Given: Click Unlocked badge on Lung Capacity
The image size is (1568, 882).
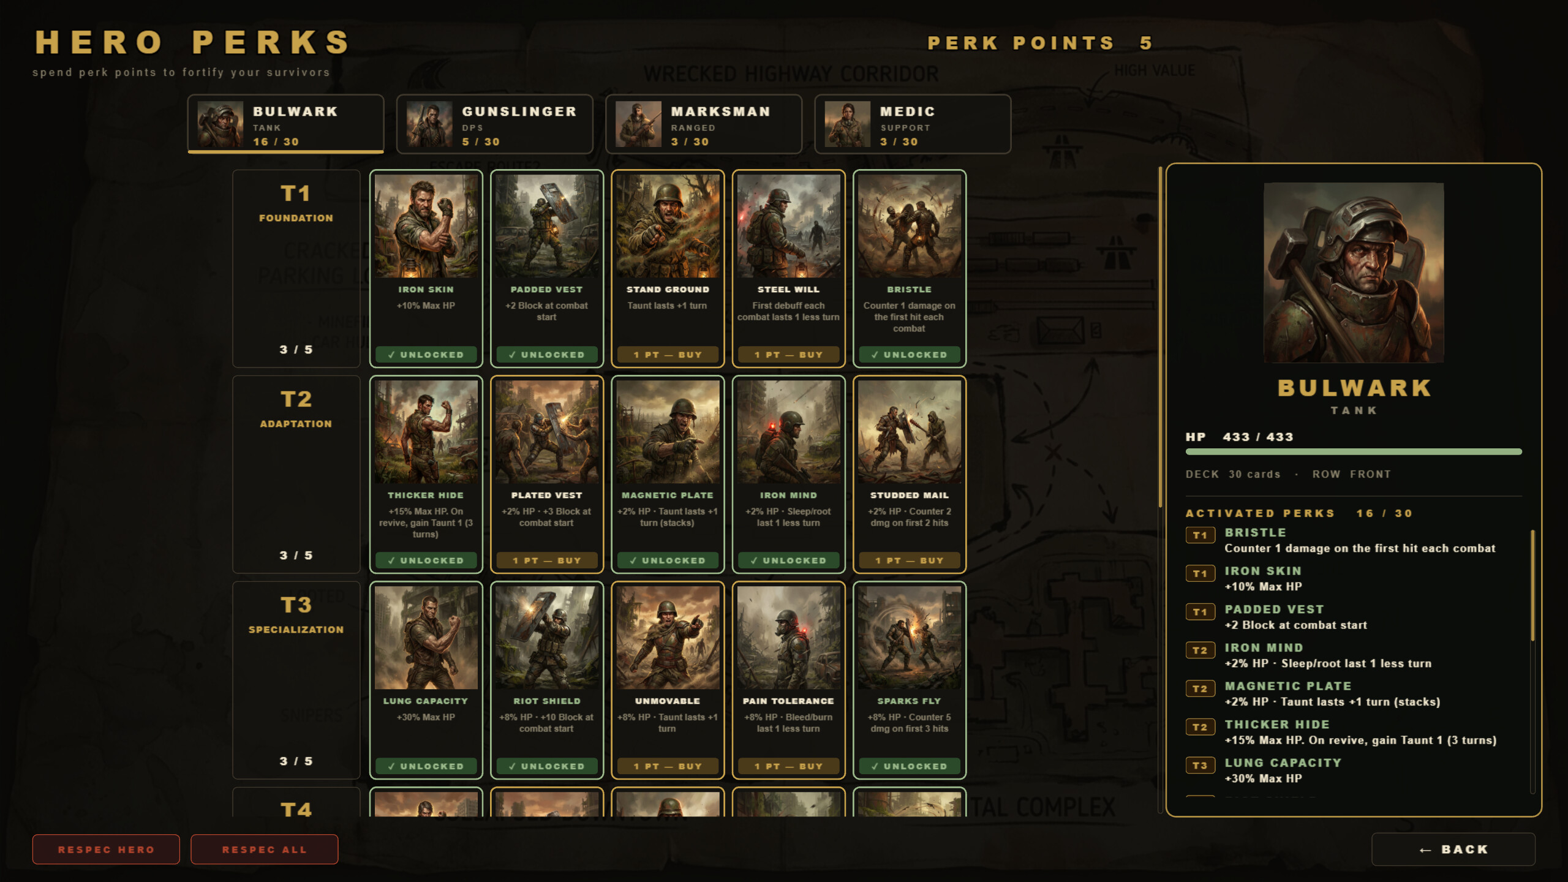Looking at the screenshot, I should (x=426, y=766).
